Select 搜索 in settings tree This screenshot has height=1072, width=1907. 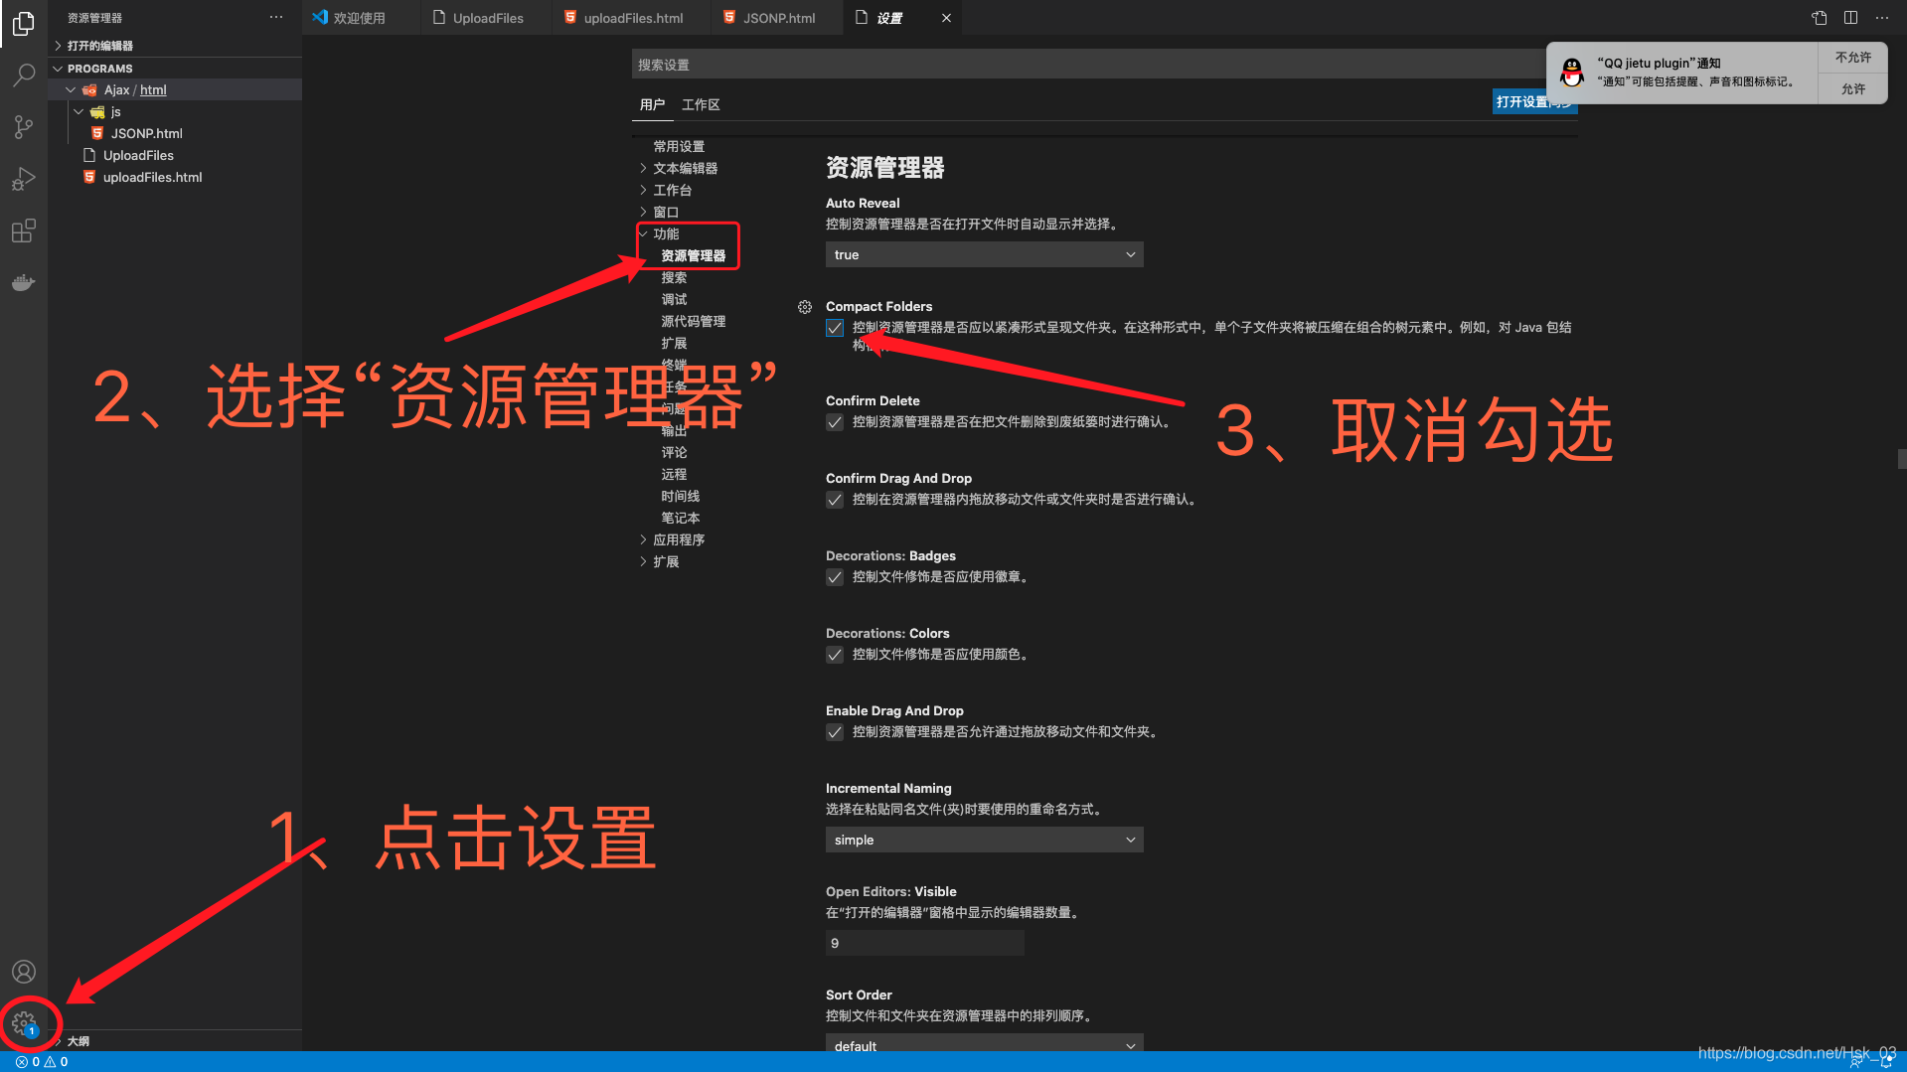click(674, 277)
